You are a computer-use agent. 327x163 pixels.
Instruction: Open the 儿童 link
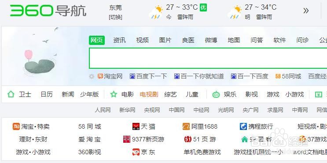[192, 94]
